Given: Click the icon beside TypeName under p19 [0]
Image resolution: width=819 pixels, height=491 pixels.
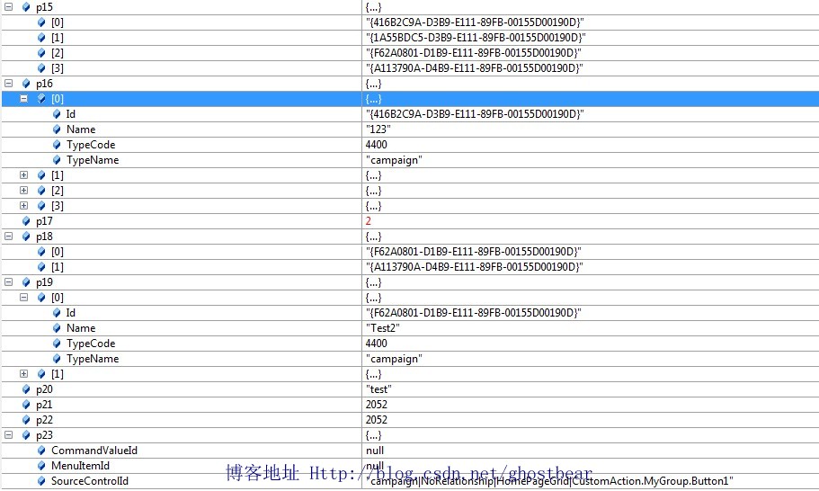Looking at the screenshot, I should pyautogui.click(x=57, y=359).
